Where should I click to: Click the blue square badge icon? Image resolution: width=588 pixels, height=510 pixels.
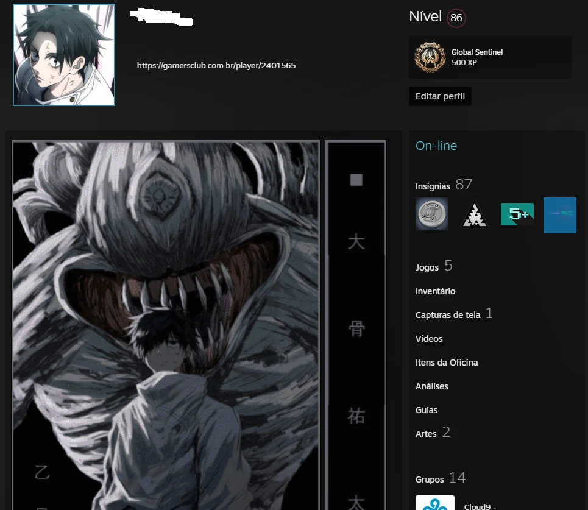tap(559, 214)
